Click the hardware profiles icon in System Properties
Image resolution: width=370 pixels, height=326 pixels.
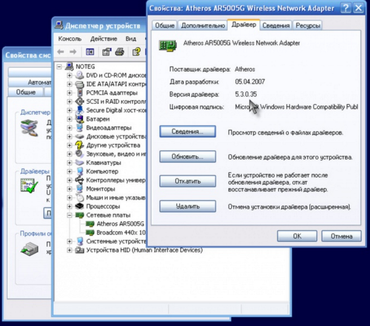click(30, 250)
